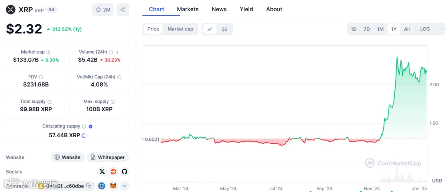Screen dimensions: 445x192
Task: Switch to candlestick chart view
Action: 225,29
